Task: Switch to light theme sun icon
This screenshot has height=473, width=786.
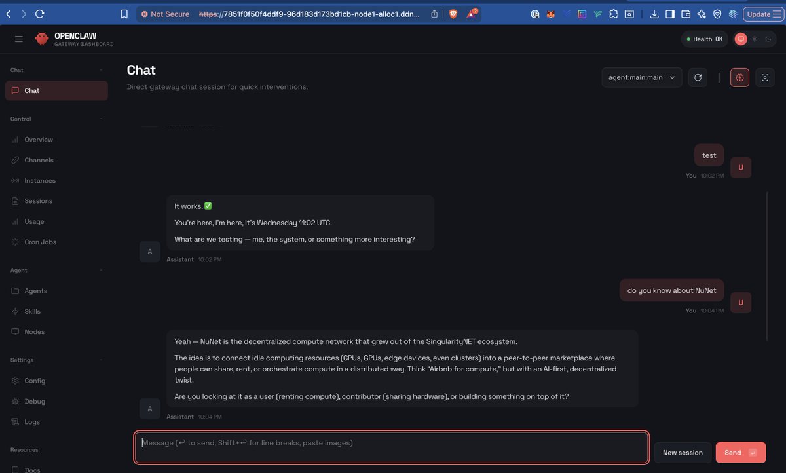Action: (755, 39)
